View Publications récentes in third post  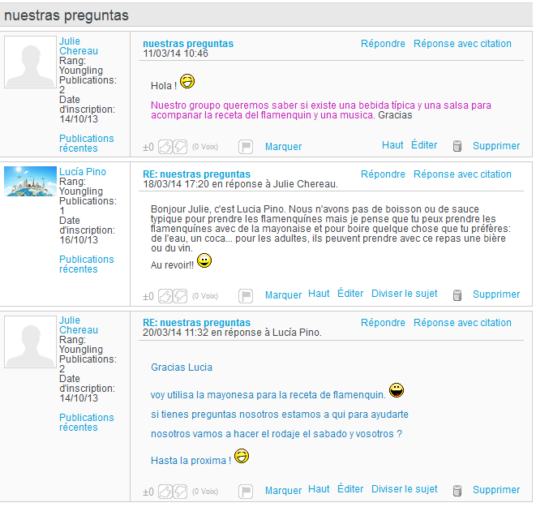(87, 423)
